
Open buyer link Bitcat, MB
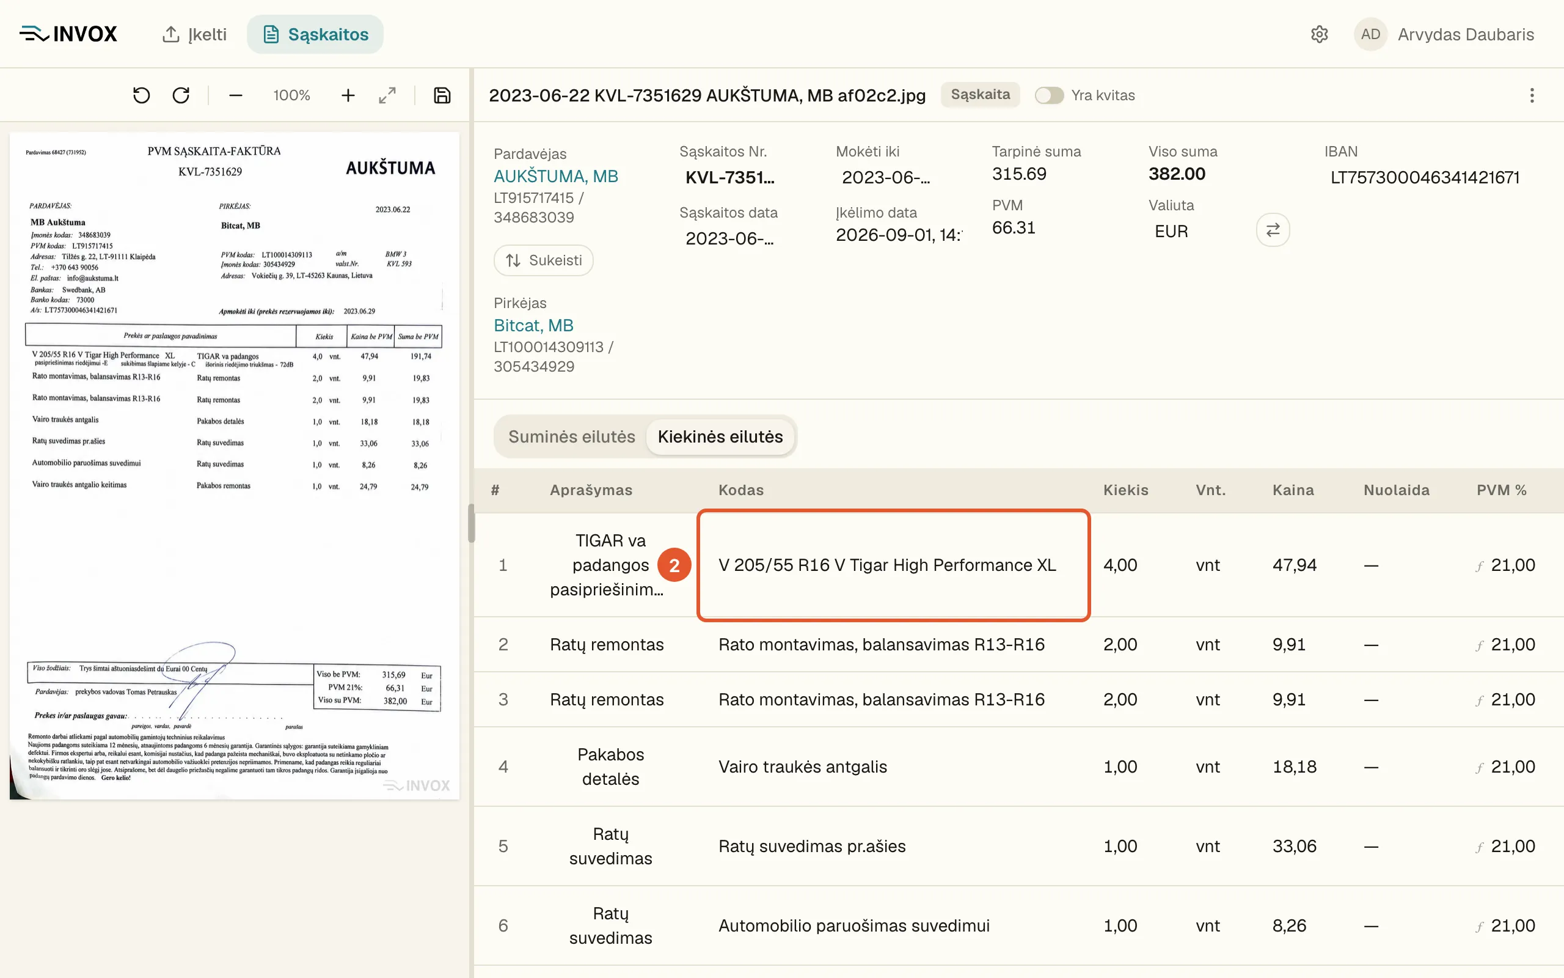[533, 325]
